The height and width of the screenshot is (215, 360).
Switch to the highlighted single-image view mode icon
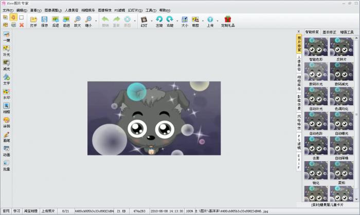point(13,17)
